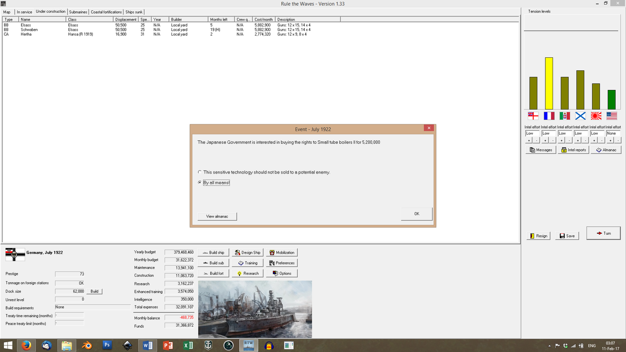626x352 pixels.
Task: Open Photoshop from the taskbar
Action: [107, 345]
